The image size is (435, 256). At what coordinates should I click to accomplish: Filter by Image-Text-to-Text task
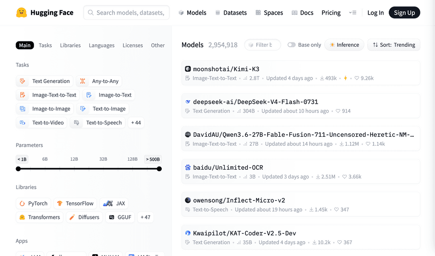pyautogui.click(x=48, y=95)
